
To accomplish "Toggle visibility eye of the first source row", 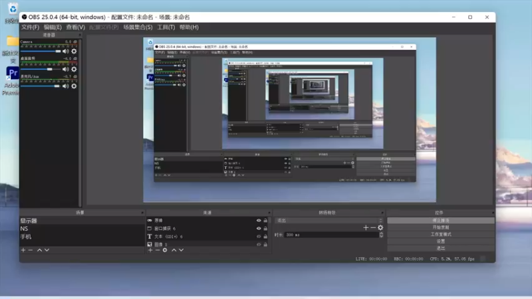I will [259, 221].
